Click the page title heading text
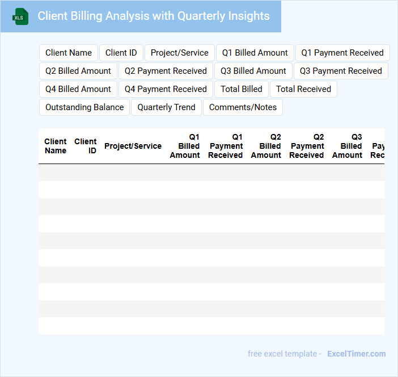This screenshot has height=377, width=398. [154, 16]
